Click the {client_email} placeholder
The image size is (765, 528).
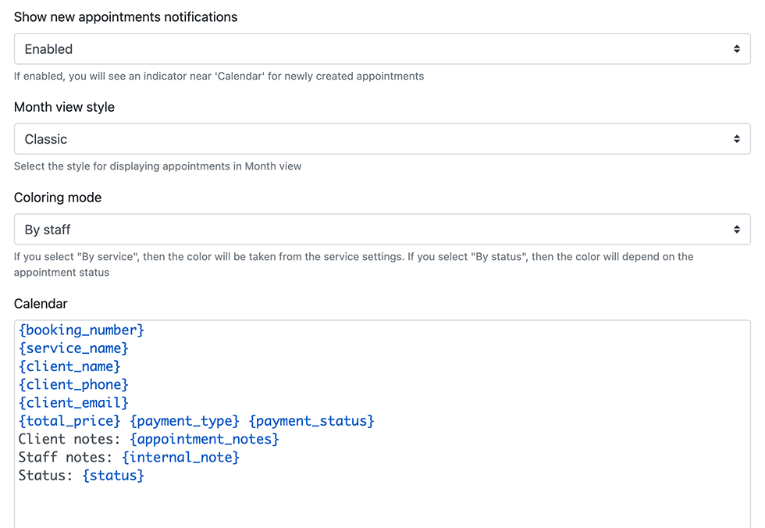(x=73, y=403)
